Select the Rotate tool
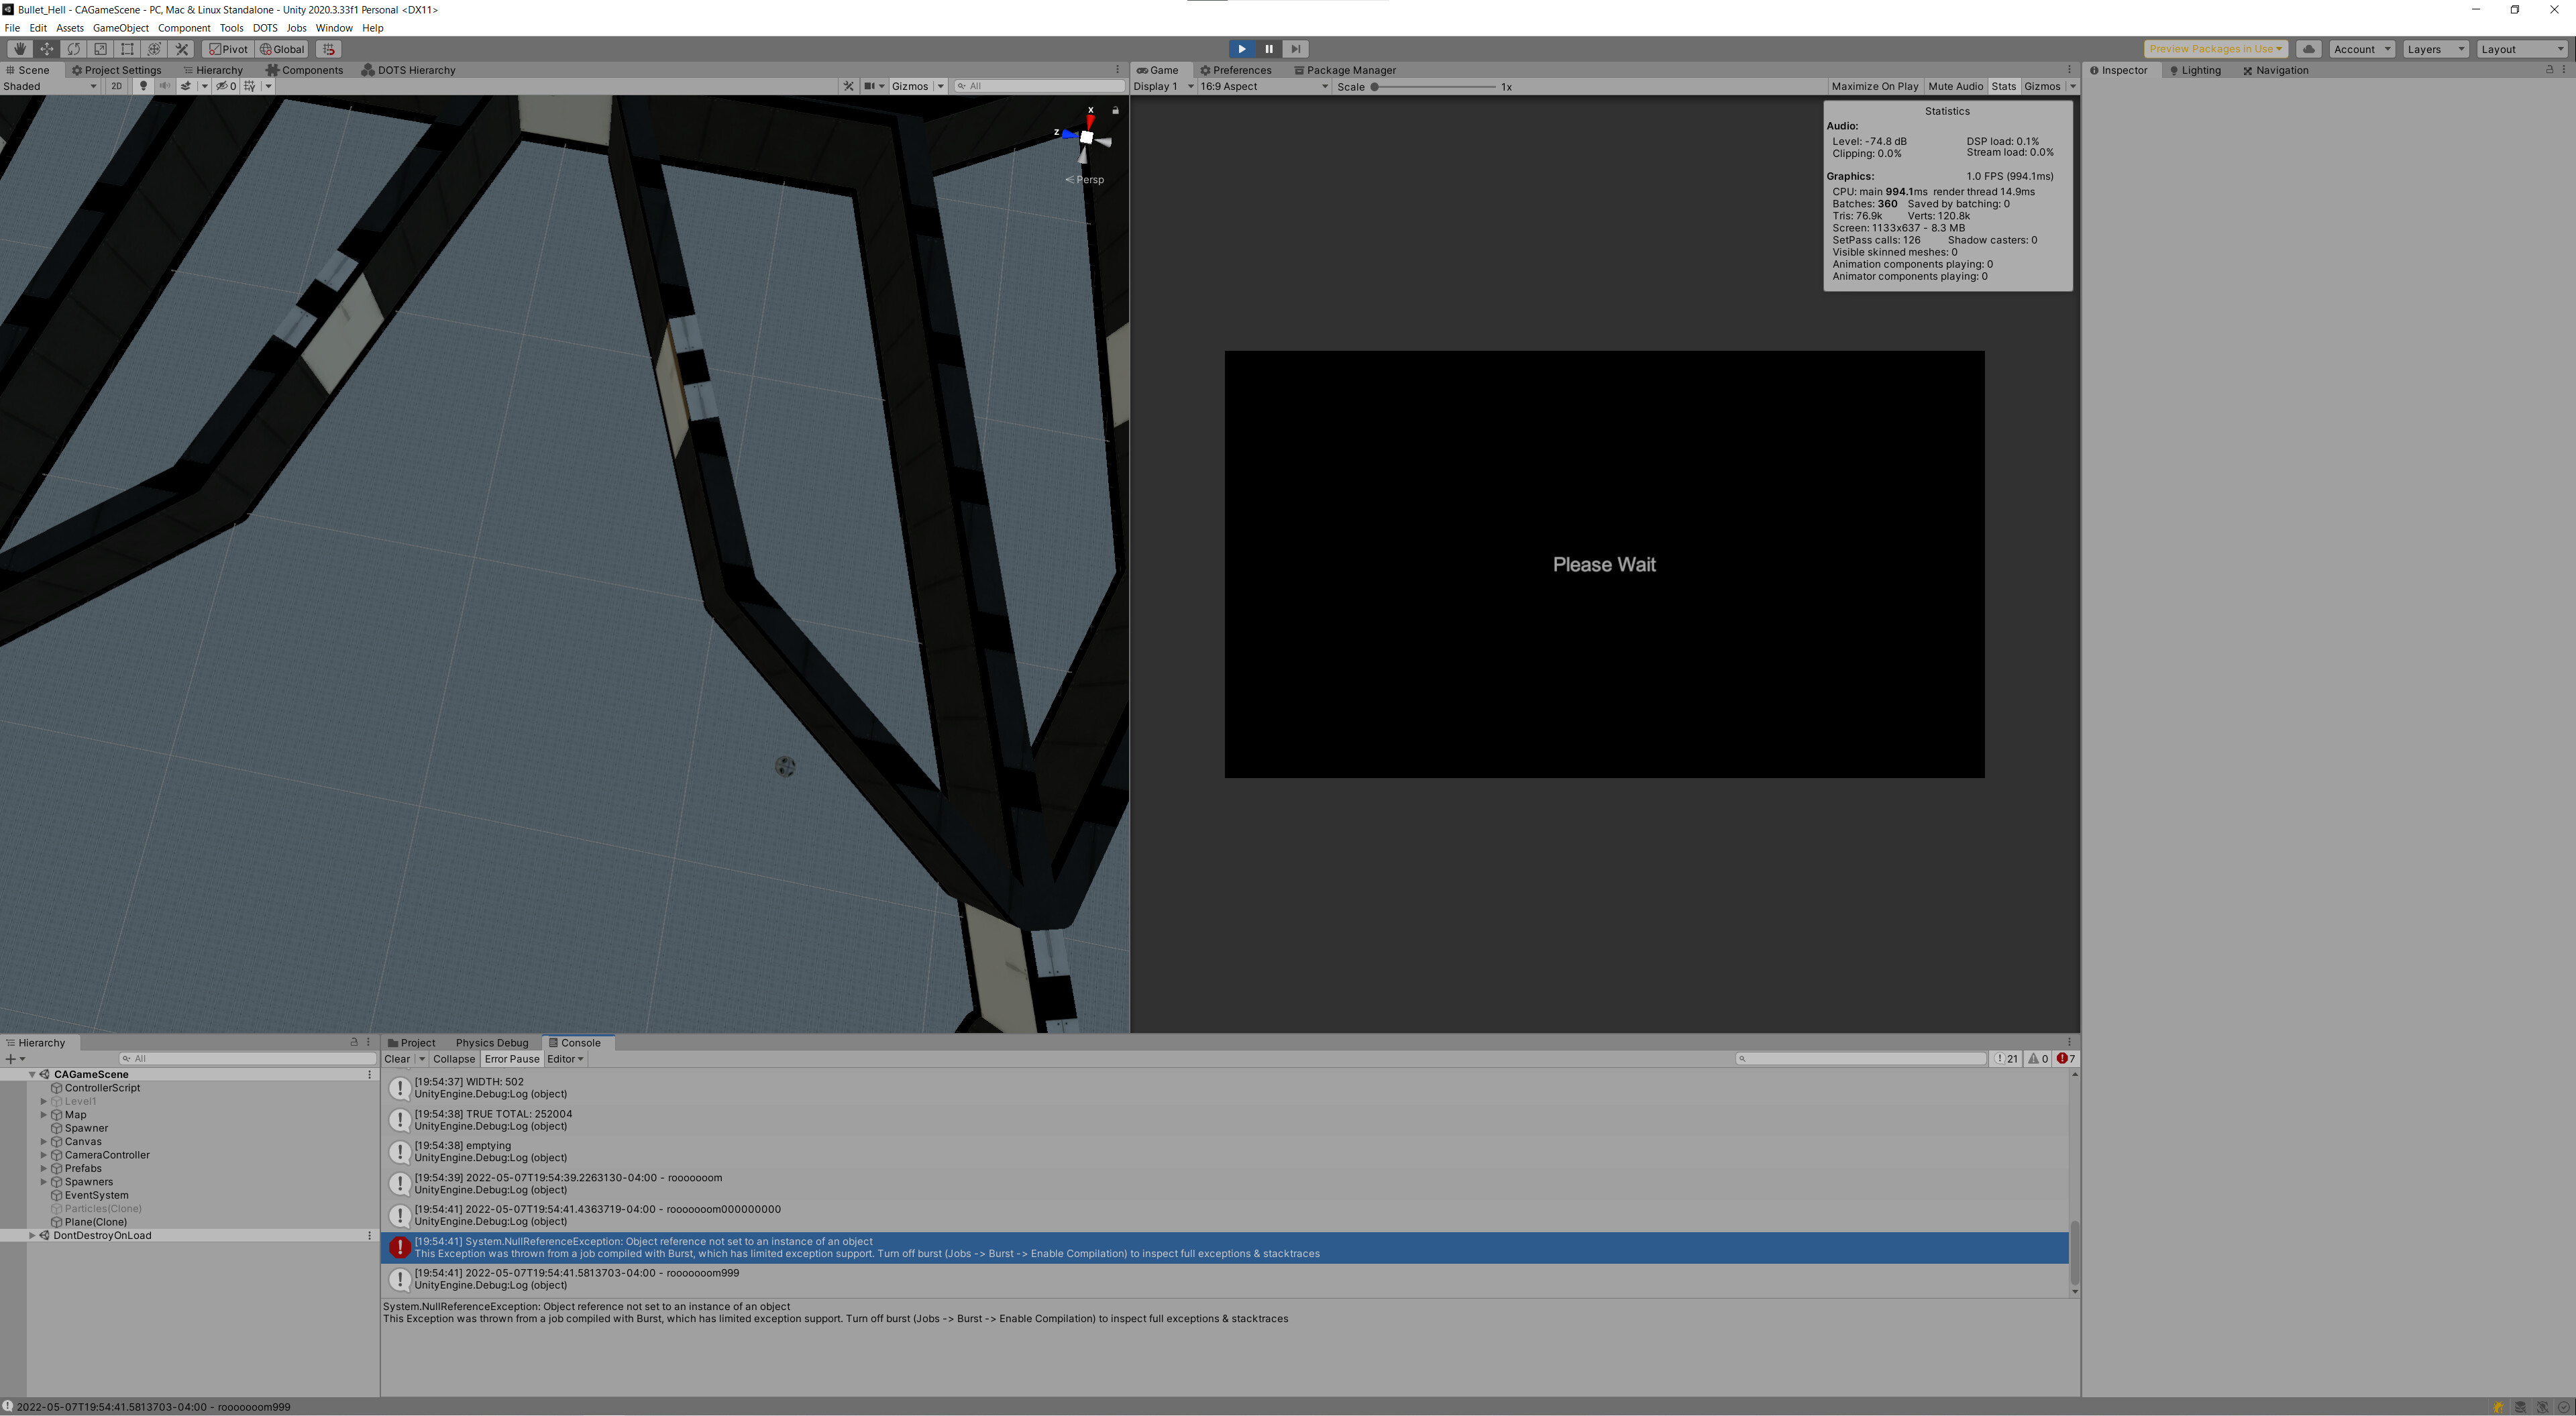Screen dimensions: 2576x1416 pos(73,49)
